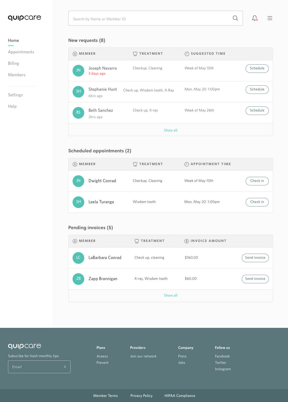This screenshot has width=288, height=402.
Task: Click Zapp Brannigan's ZB avatar
Action: pyautogui.click(x=78, y=279)
